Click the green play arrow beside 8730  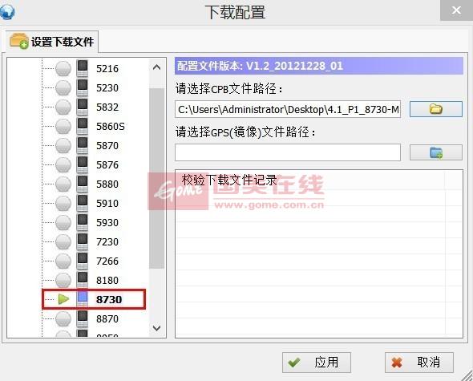63,299
